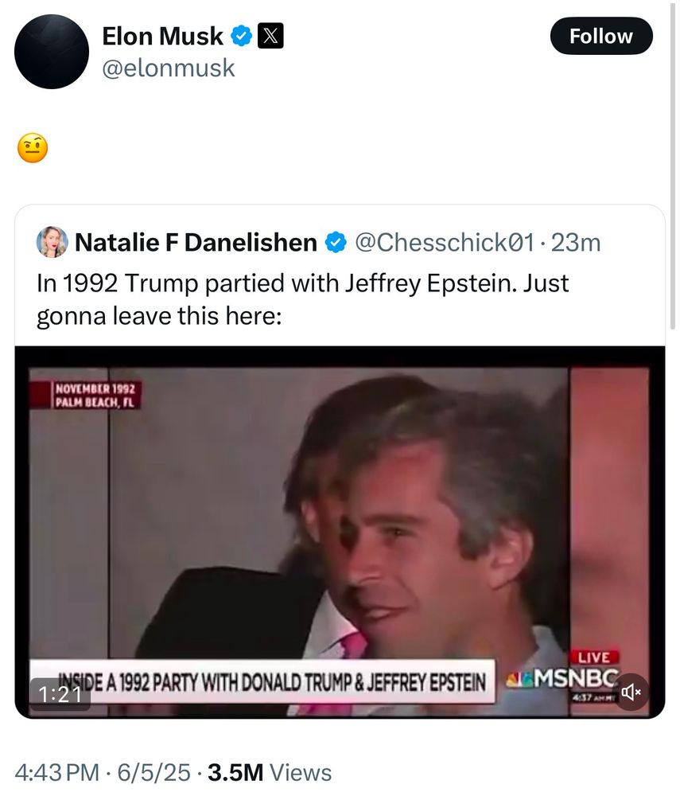680x796 pixels.
Task: Open the Elon Musk display name link
Action: click(x=162, y=36)
